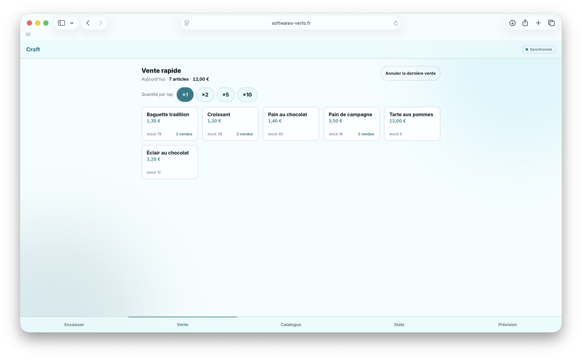Show the tab overview icon
The image size is (582, 359).
551,23
